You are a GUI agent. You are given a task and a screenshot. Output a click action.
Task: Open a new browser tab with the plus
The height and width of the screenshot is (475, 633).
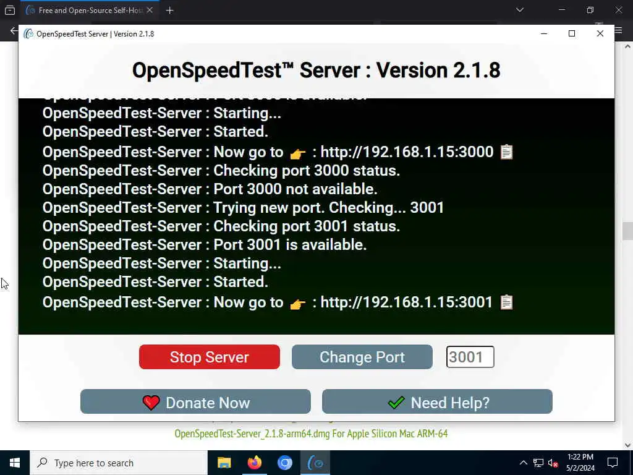point(169,11)
